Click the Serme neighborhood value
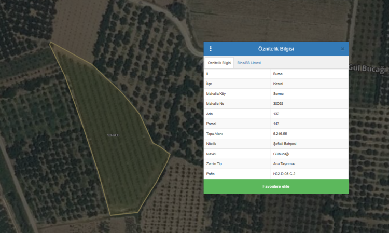This screenshot has width=389, height=233. click(x=278, y=93)
